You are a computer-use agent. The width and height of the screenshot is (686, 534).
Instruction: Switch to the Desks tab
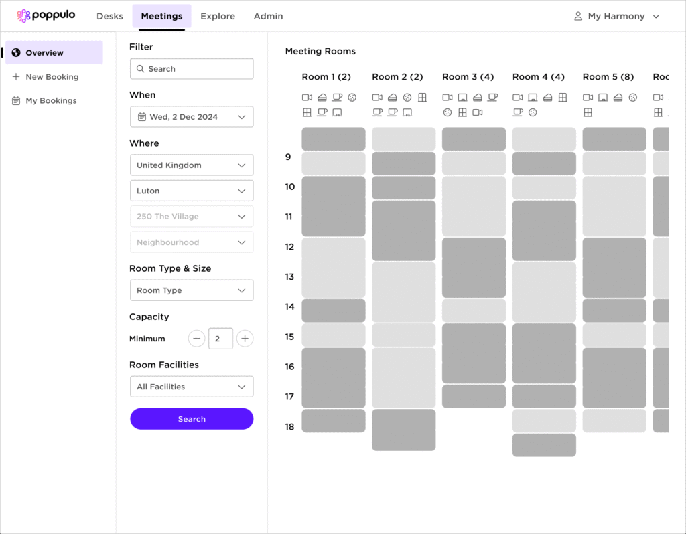coord(109,16)
